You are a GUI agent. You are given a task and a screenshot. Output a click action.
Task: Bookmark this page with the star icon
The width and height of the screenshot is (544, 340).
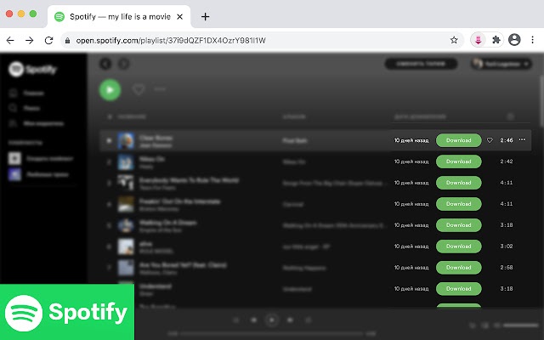click(x=454, y=40)
